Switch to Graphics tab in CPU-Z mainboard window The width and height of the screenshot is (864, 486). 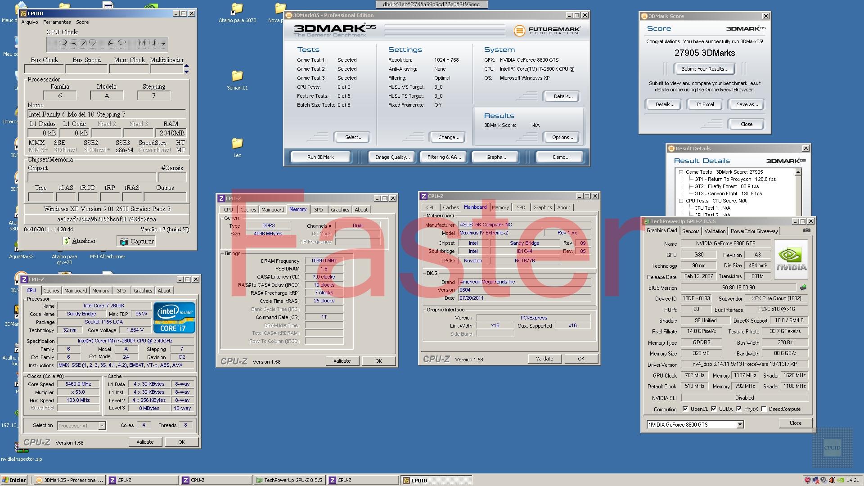point(542,207)
